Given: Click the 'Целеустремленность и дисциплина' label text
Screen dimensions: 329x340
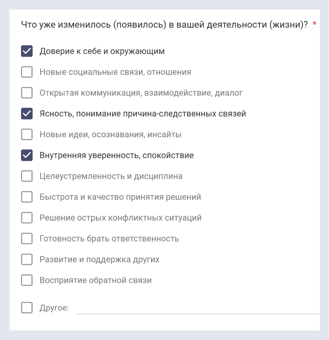Looking at the screenshot, I should click(x=111, y=176).
